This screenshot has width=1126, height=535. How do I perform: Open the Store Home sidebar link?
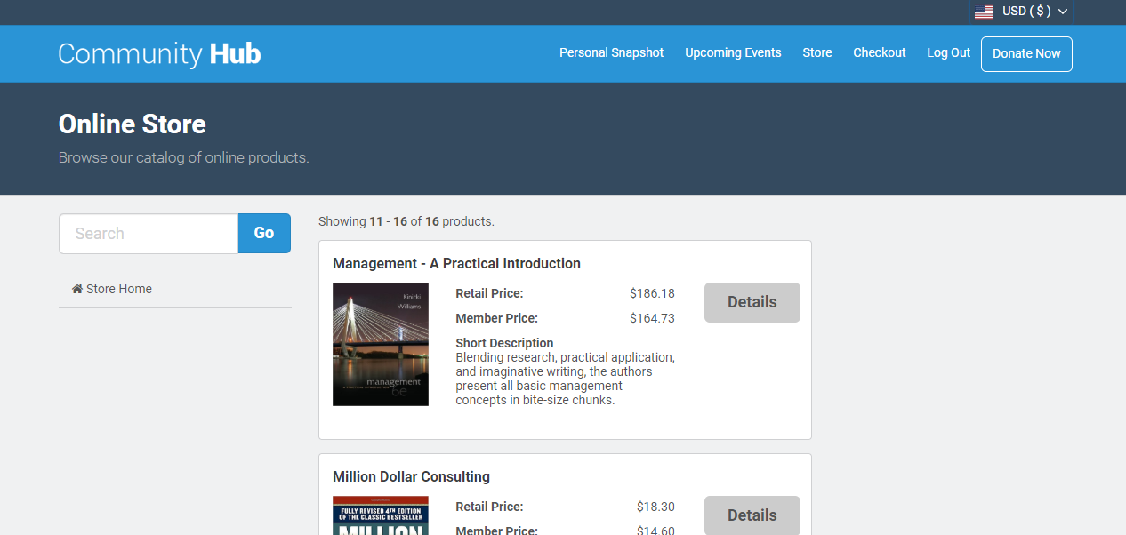tap(118, 289)
